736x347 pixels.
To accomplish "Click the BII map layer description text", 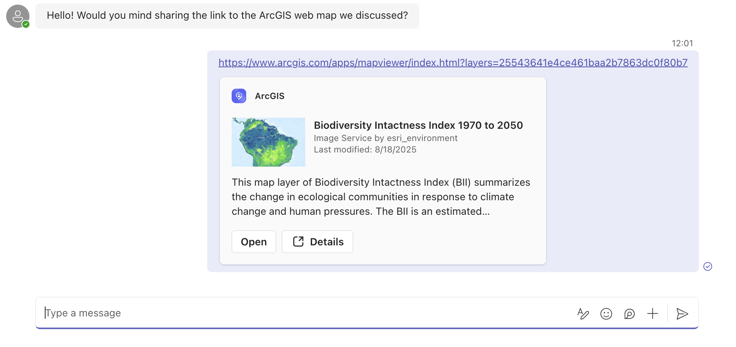I will (x=381, y=197).
